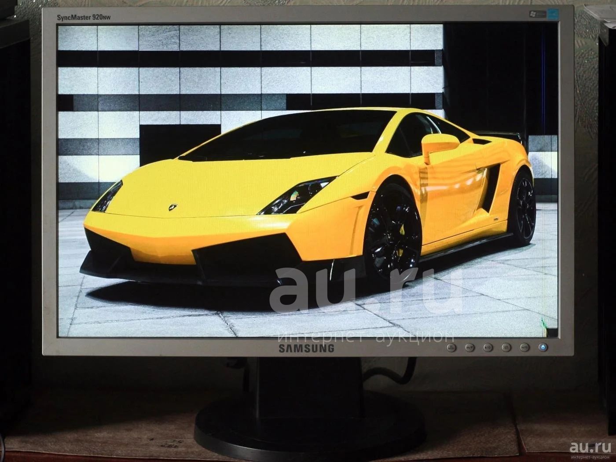Click the blue-lit monitor power button
The height and width of the screenshot is (462, 616).
543,347
